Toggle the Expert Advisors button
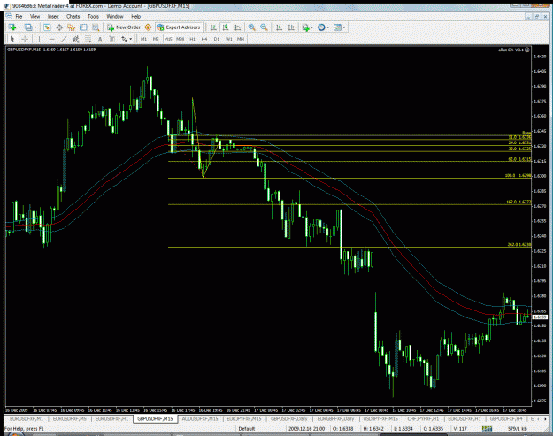The height and width of the screenshot is (436, 553). pos(179,27)
